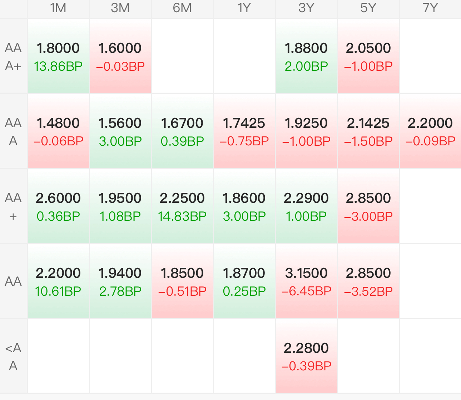Select the 1M column header
The image size is (461, 400).
coord(58,9)
